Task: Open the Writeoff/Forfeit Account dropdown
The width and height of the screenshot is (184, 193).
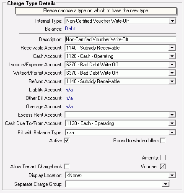Action: (120, 73)
